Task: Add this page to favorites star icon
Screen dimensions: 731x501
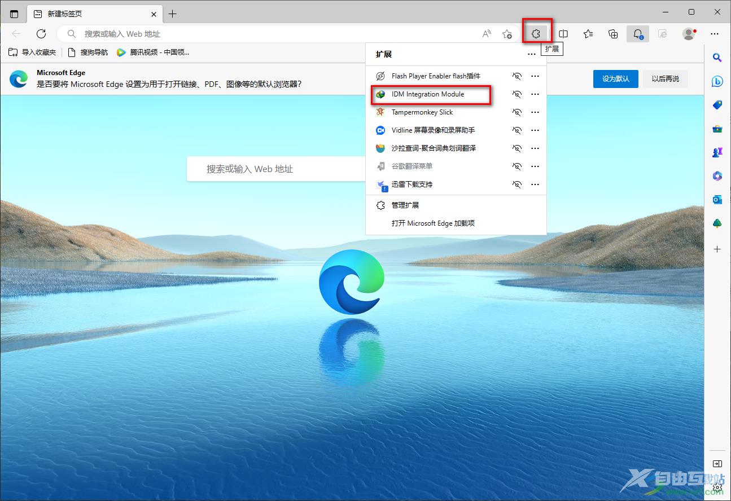Action: 507,34
